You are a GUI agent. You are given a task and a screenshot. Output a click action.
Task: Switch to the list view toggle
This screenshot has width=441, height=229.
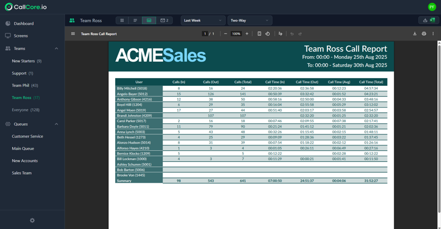tap(135, 20)
